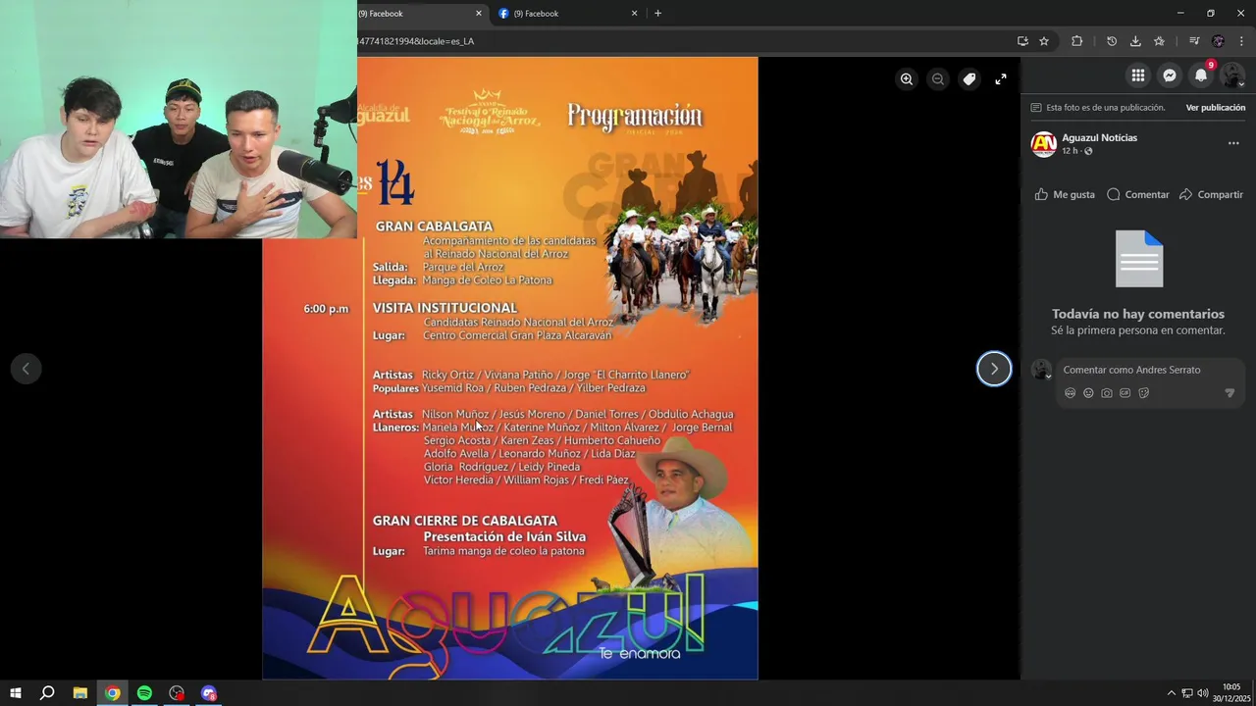1256x706 pixels.
Task: Open the Facebook account profile menu
Action: click(x=1232, y=76)
